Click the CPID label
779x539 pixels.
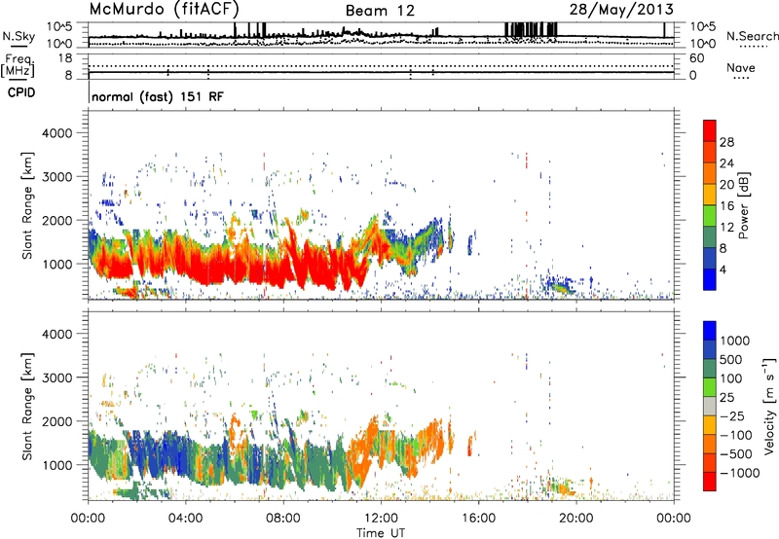[x=20, y=92]
